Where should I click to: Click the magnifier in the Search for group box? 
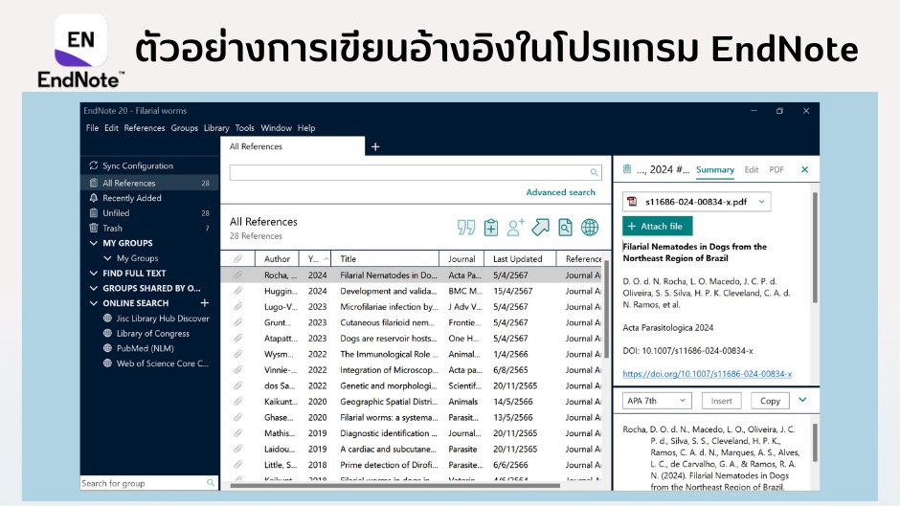tap(211, 483)
